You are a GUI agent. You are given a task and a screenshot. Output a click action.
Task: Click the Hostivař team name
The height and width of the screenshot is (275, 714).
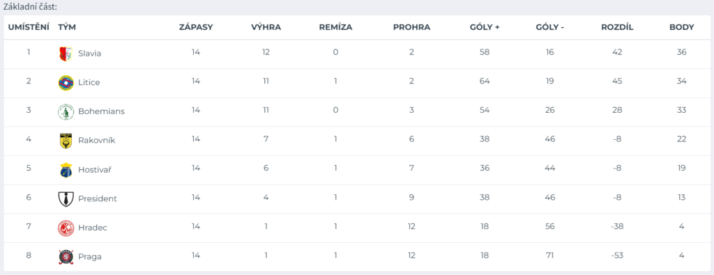click(95, 170)
